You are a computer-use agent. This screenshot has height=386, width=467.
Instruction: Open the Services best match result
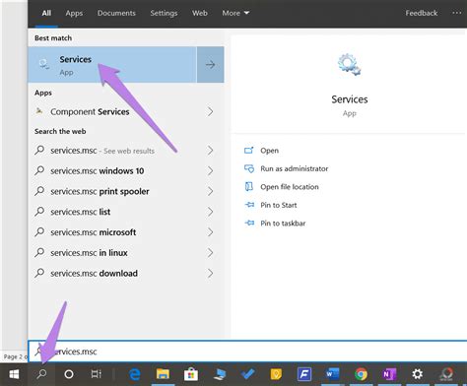tap(112, 64)
